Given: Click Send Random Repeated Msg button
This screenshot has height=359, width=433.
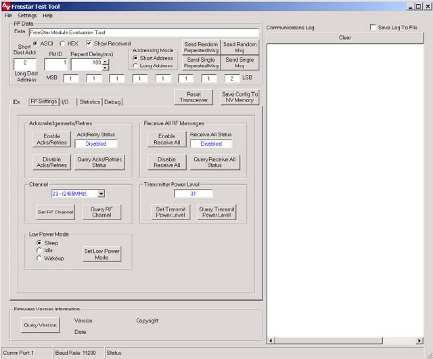Looking at the screenshot, I should tap(201, 47).
